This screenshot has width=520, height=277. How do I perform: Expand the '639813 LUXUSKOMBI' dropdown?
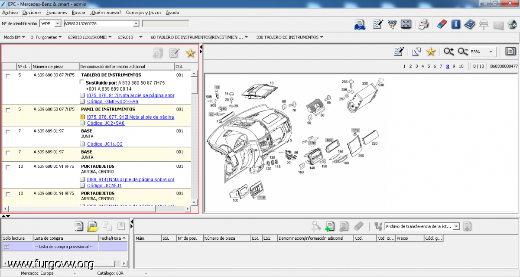[110, 37]
